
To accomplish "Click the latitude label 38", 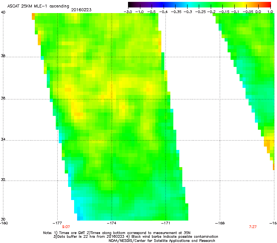I will point(3,56).
